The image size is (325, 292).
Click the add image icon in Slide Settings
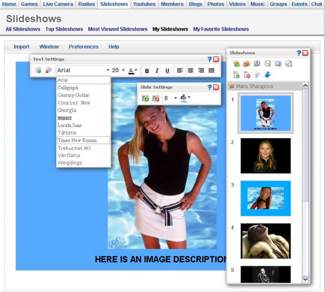tap(145, 98)
